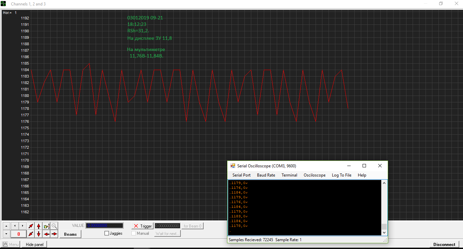Viewport: 463px width, 249px height.
Task: Click the red right arrow icon
Action: (x=54, y=234)
